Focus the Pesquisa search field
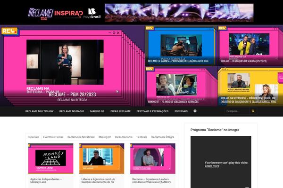The height and width of the screenshot is (188, 283). (237, 111)
